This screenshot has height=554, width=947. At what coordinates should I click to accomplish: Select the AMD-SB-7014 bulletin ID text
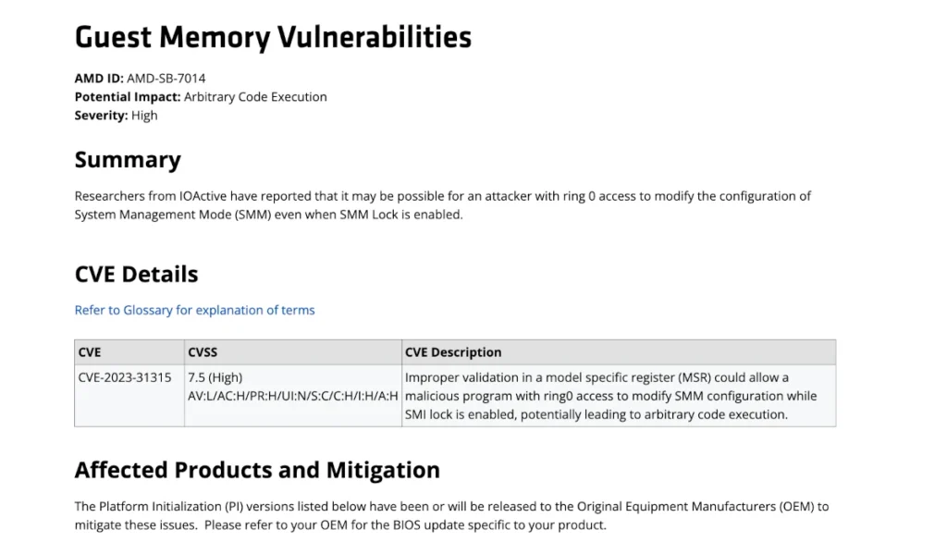click(x=166, y=79)
